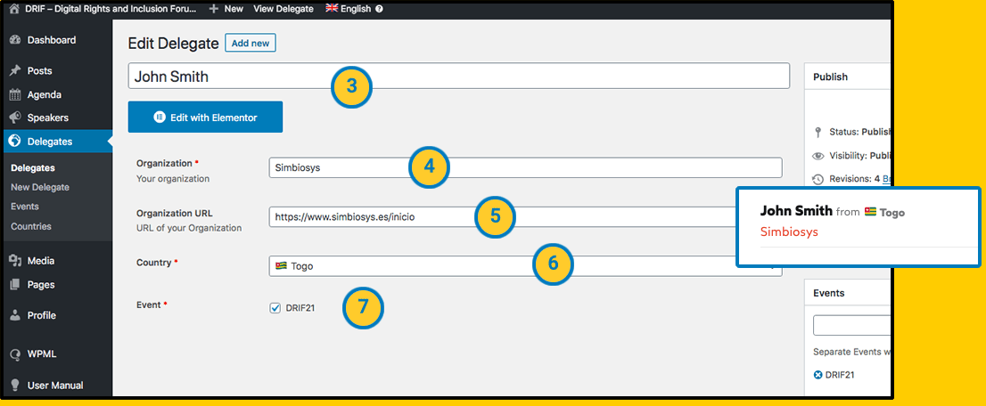This screenshot has width=986, height=406.
Task: Remove the DRIF21 event tag
Action: tap(818, 375)
